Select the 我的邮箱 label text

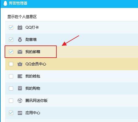pos(33,52)
